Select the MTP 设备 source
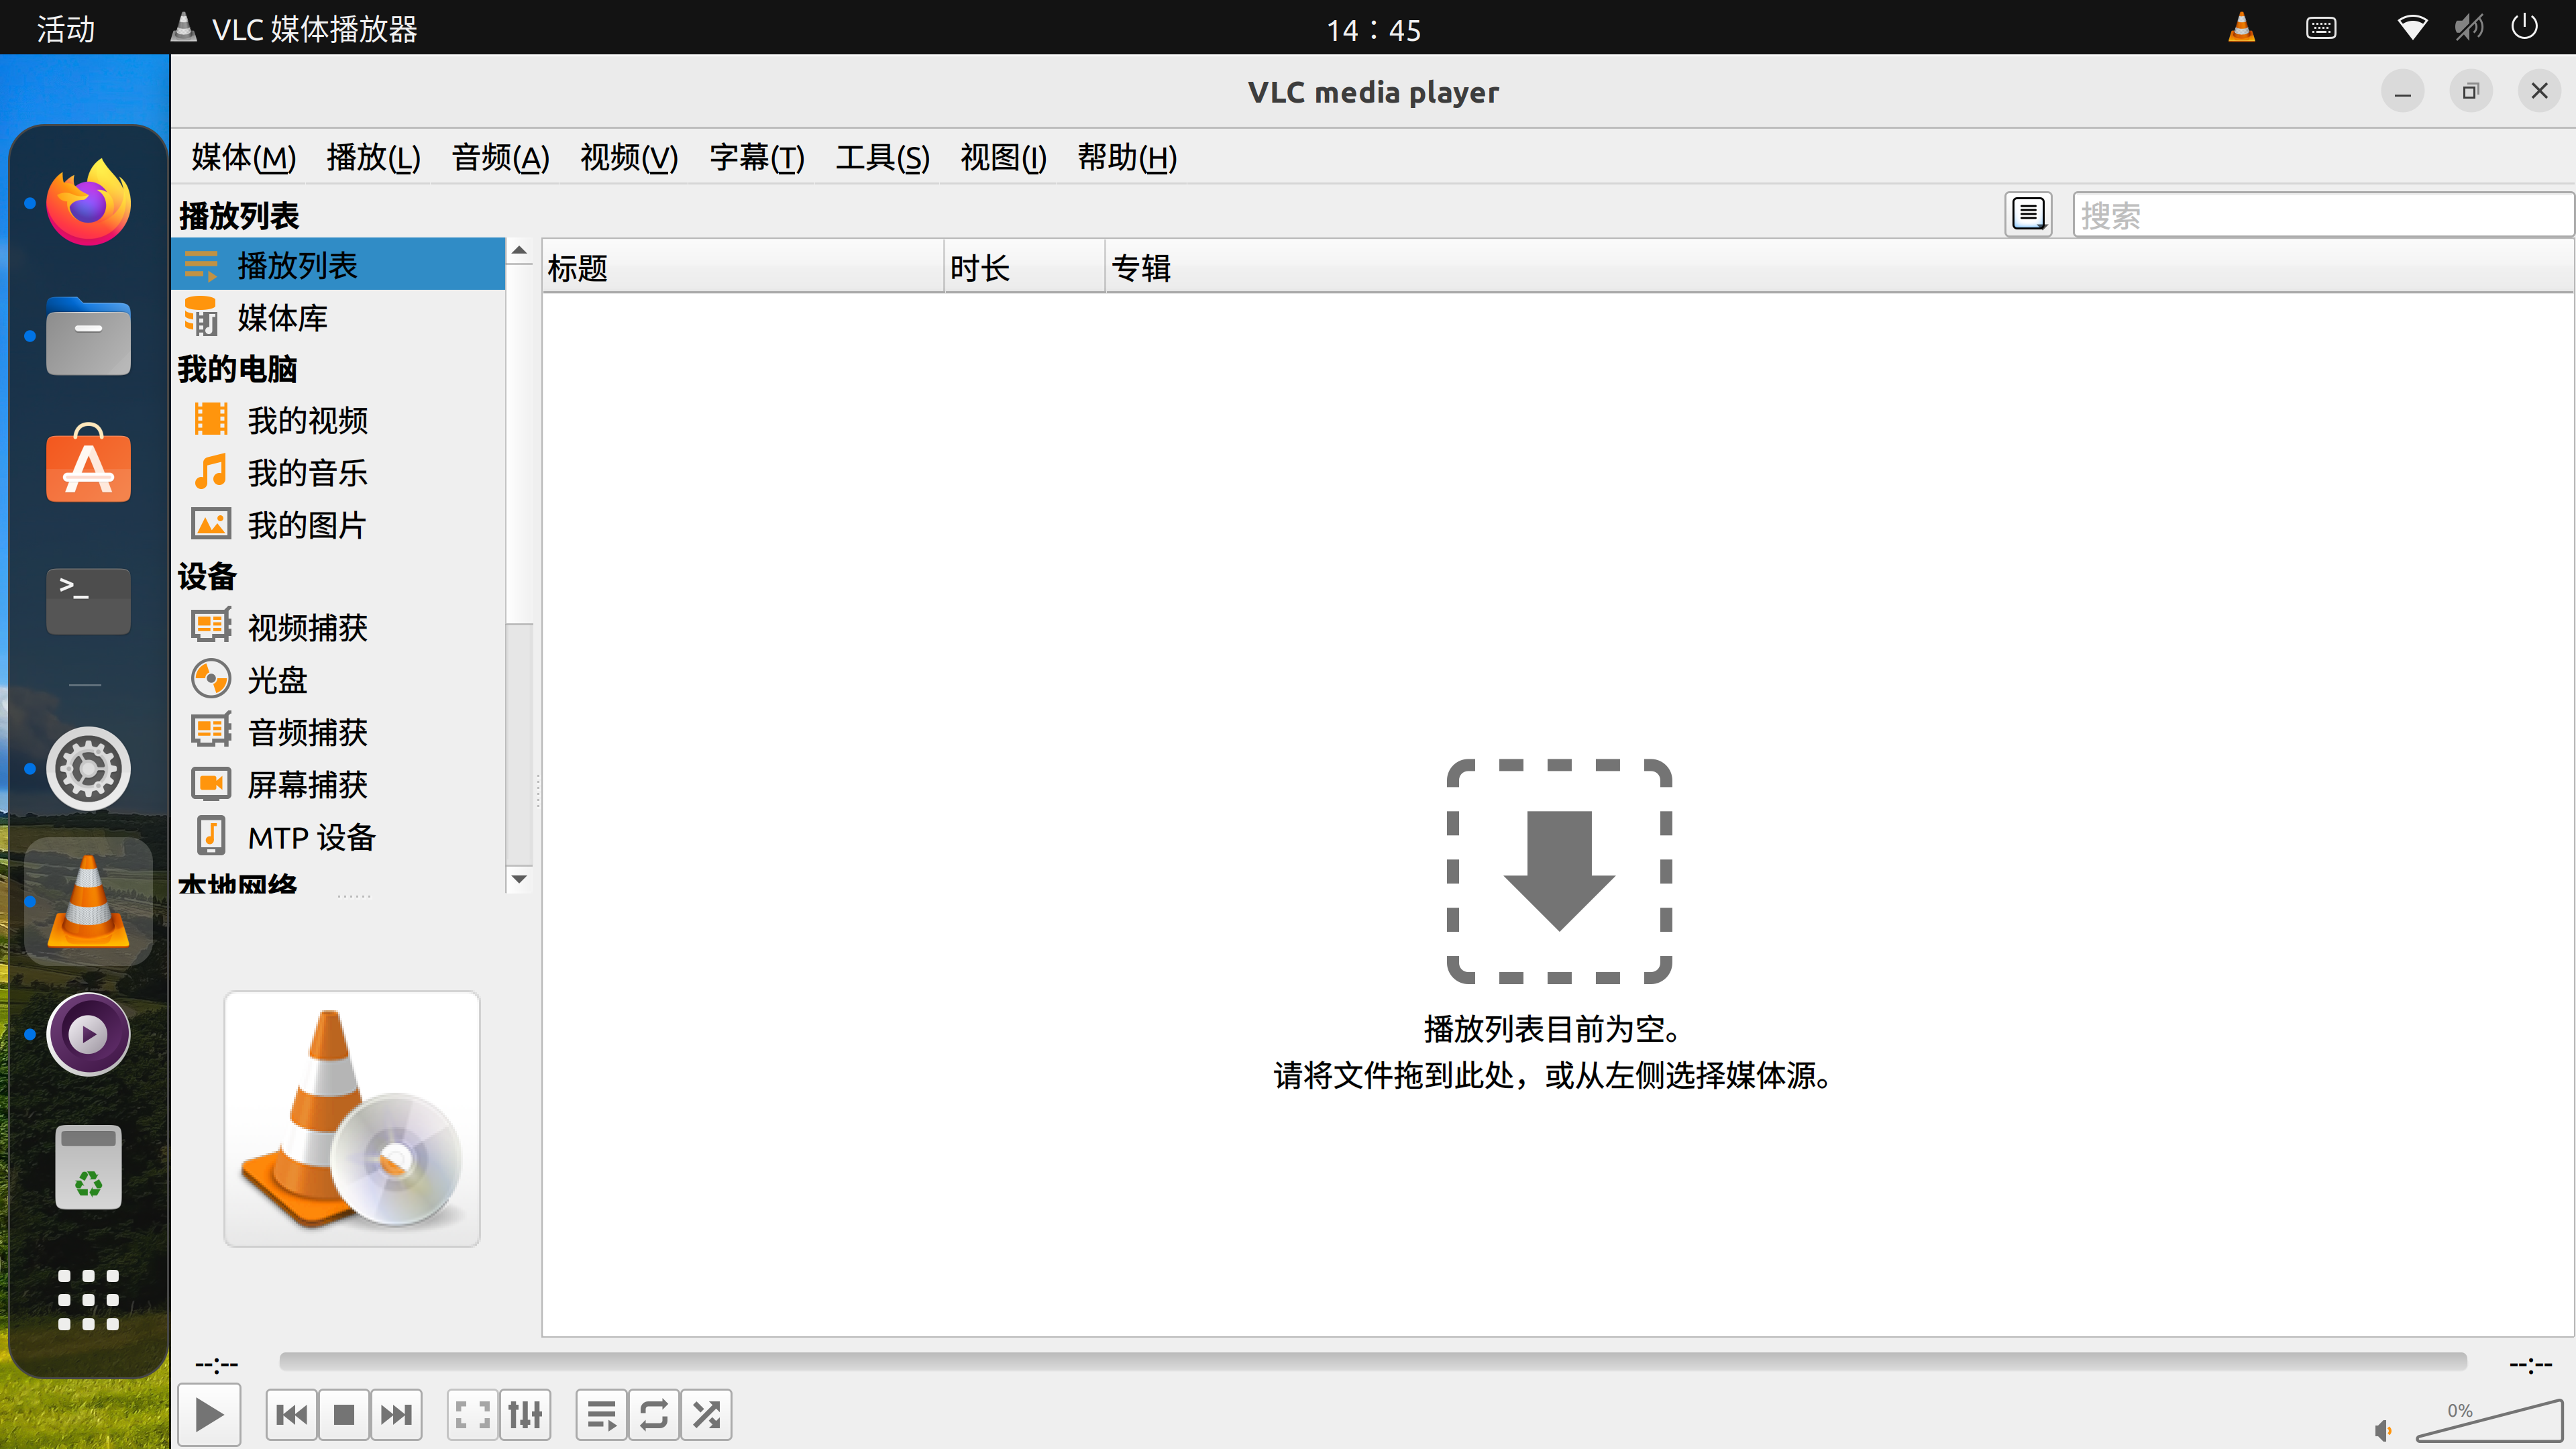This screenshot has width=2576, height=1449. click(x=312, y=837)
